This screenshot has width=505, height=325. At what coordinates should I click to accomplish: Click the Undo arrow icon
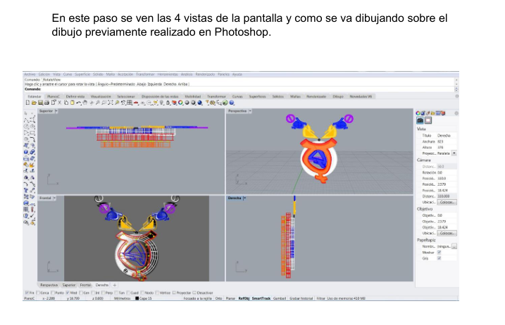pos(78,103)
